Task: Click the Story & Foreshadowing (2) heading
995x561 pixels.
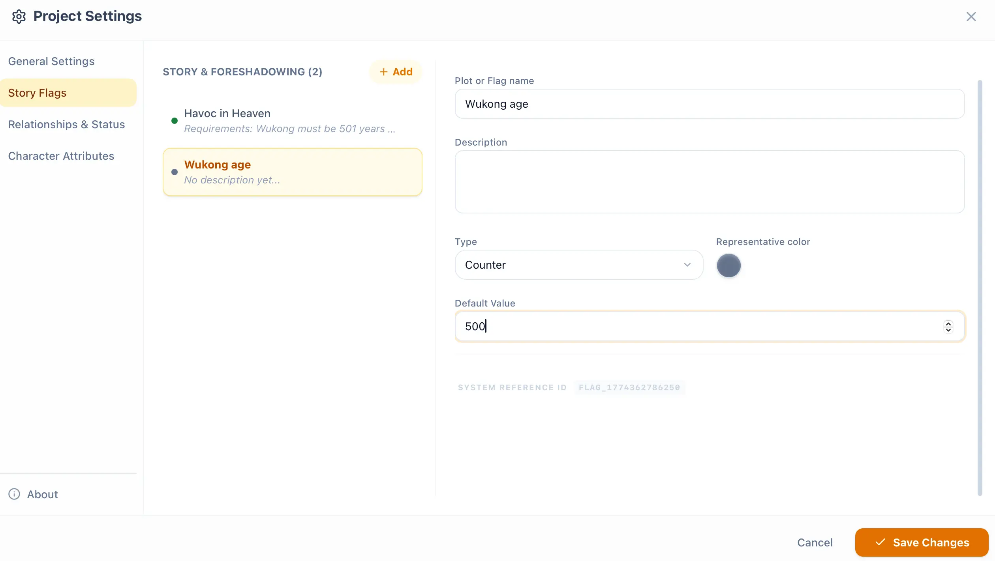Action: 242,72
